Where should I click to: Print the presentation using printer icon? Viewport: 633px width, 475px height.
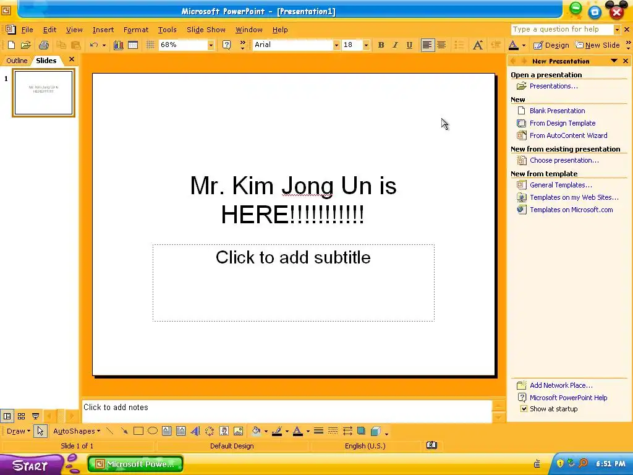pos(44,45)
